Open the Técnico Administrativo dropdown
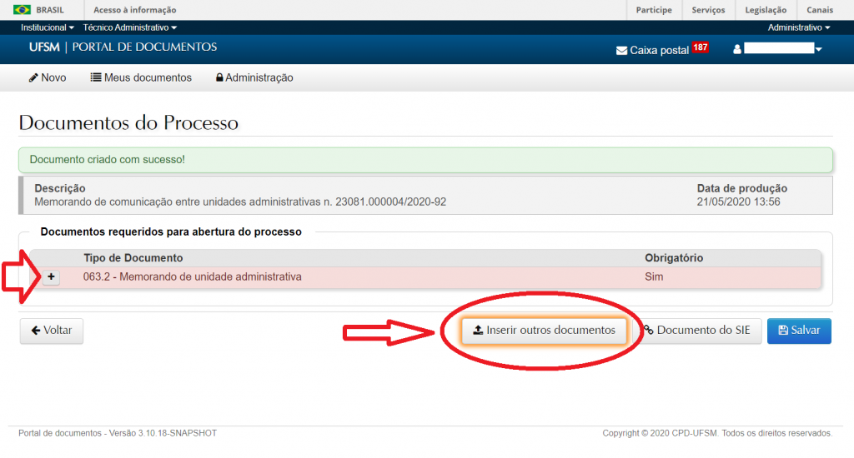Image resolution: width=854 pixels, height=458 pixels. (x=130, y=27)
